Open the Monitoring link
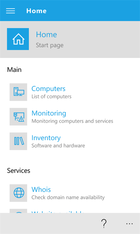The height and width of the screenshot is (234, 140). coord(49,113)
